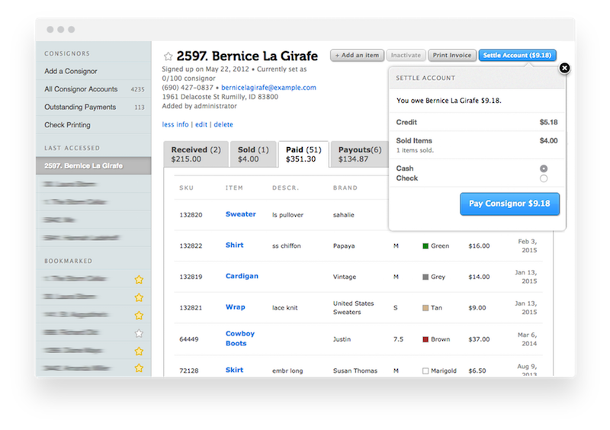Image resolution: width=610 pixels, height=430 pixels.
Task: Click the bernicelagirafe@example.com email link
Action: (269, 88)
